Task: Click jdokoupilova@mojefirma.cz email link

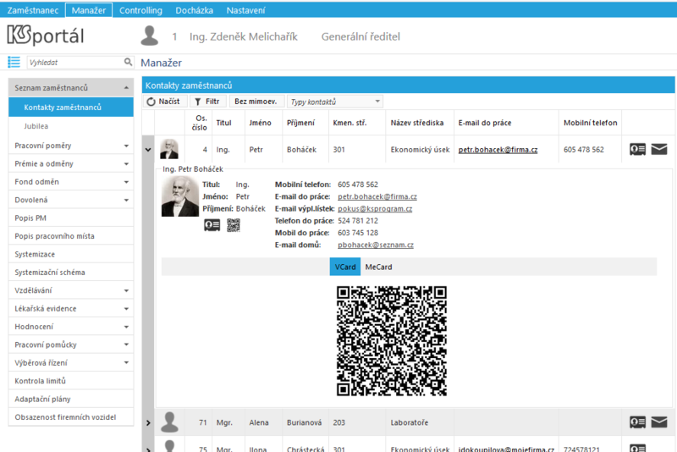Action: (506, 449)
